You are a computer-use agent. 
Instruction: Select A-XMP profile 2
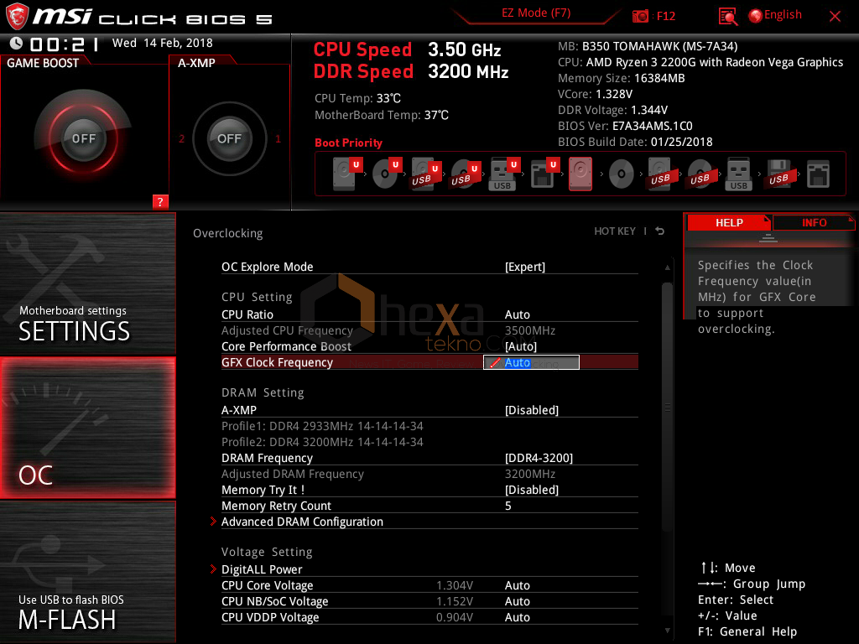pyautogui.click(x=182, y=138)
